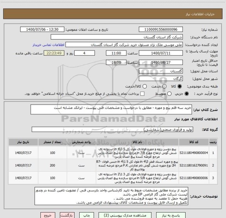Click the unit ست in row 2
This screenshot has height=218, width=226.
(x=81, y=166)
